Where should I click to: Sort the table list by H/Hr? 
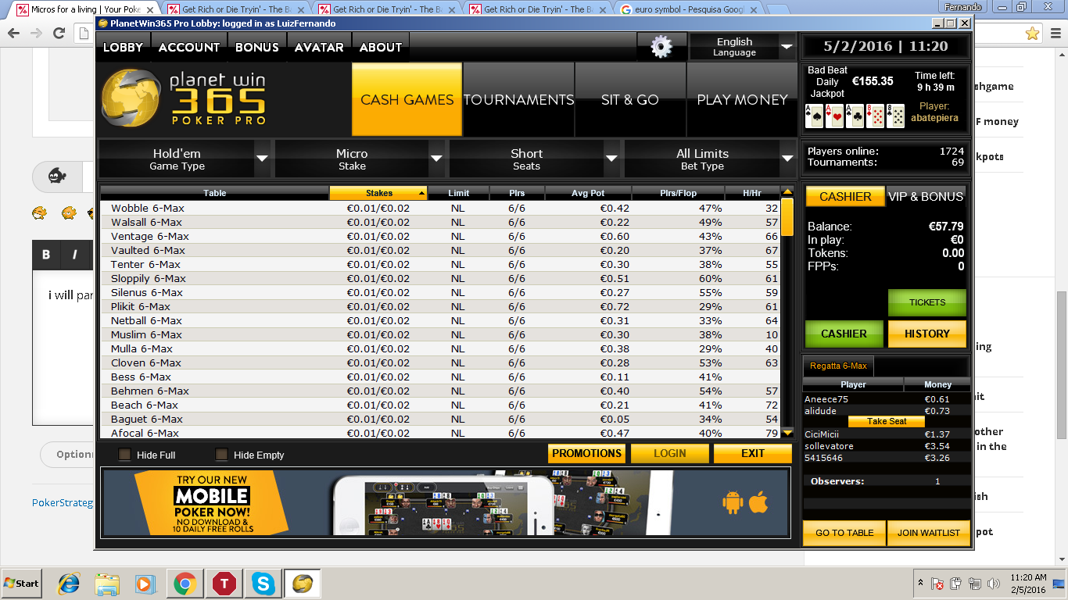point(752,193)
